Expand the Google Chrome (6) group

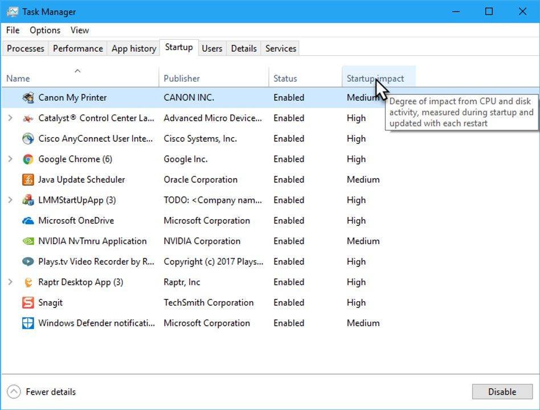pos(10,159)
